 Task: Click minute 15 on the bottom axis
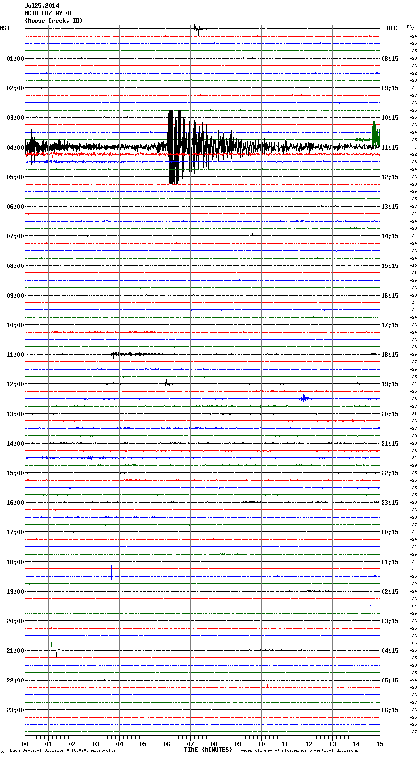380,744
